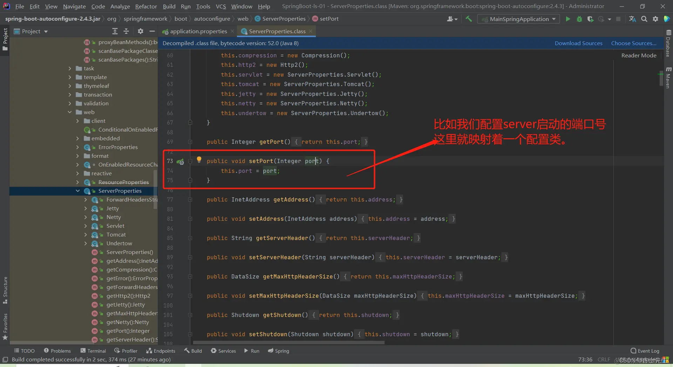Expand the task folder

click(70, 69)
